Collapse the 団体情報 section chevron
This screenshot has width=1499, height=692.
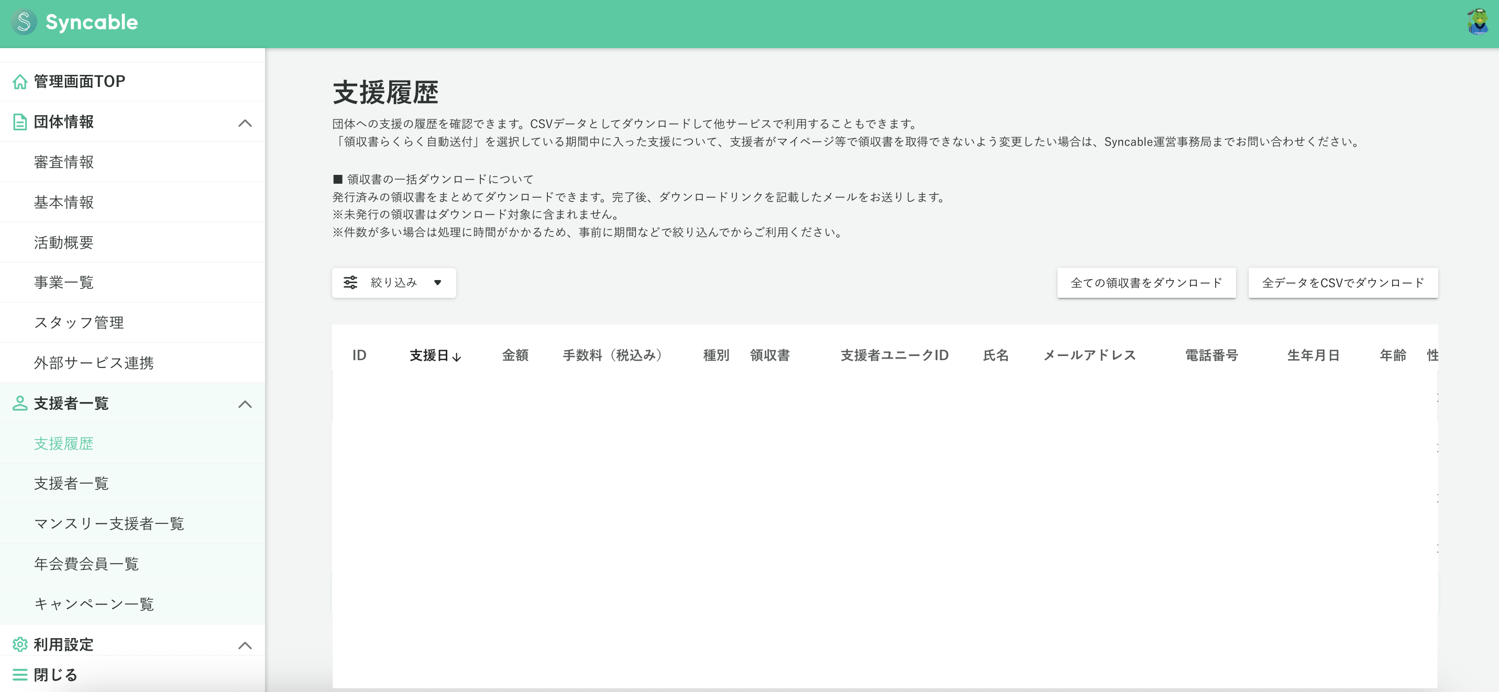coord(246,122)
